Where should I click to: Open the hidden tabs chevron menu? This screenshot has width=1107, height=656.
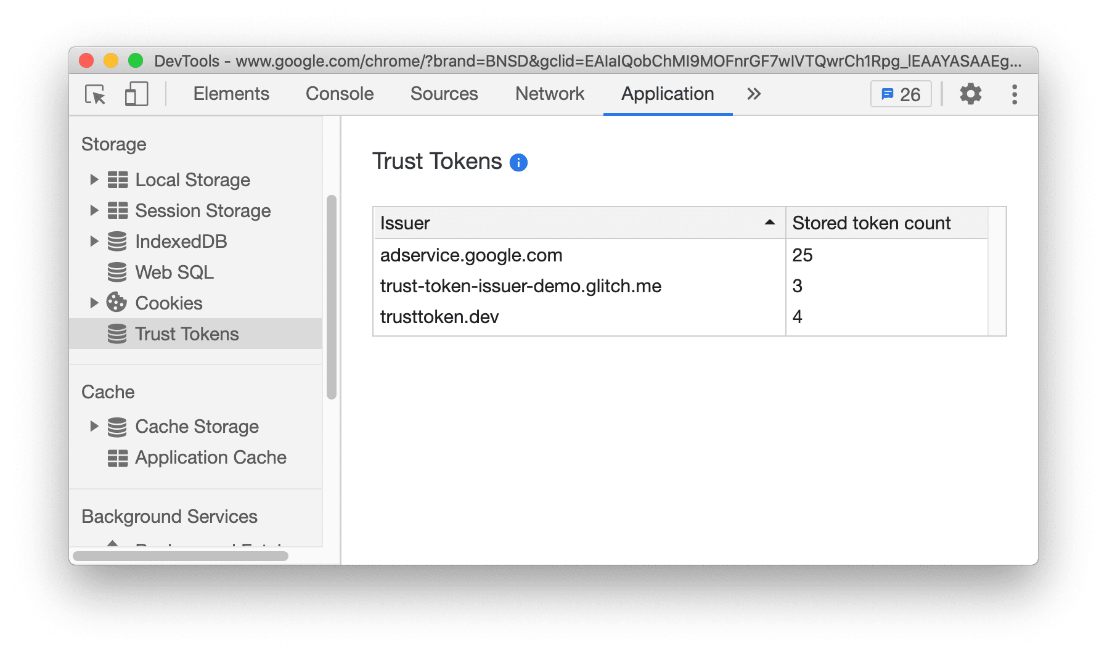tap(753, 94)
